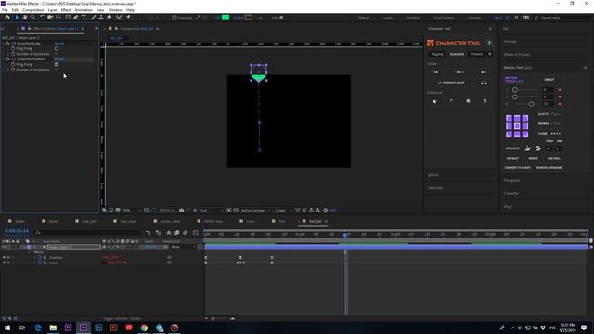Click Reset for CT LoopOut Scale effect

[x=59, y=44]
